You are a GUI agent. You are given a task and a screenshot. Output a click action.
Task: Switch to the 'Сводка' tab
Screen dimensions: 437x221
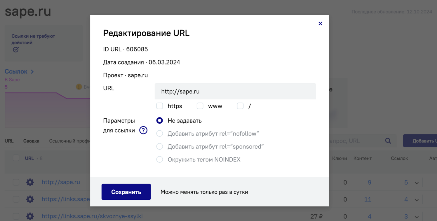[x=31, y=141]
